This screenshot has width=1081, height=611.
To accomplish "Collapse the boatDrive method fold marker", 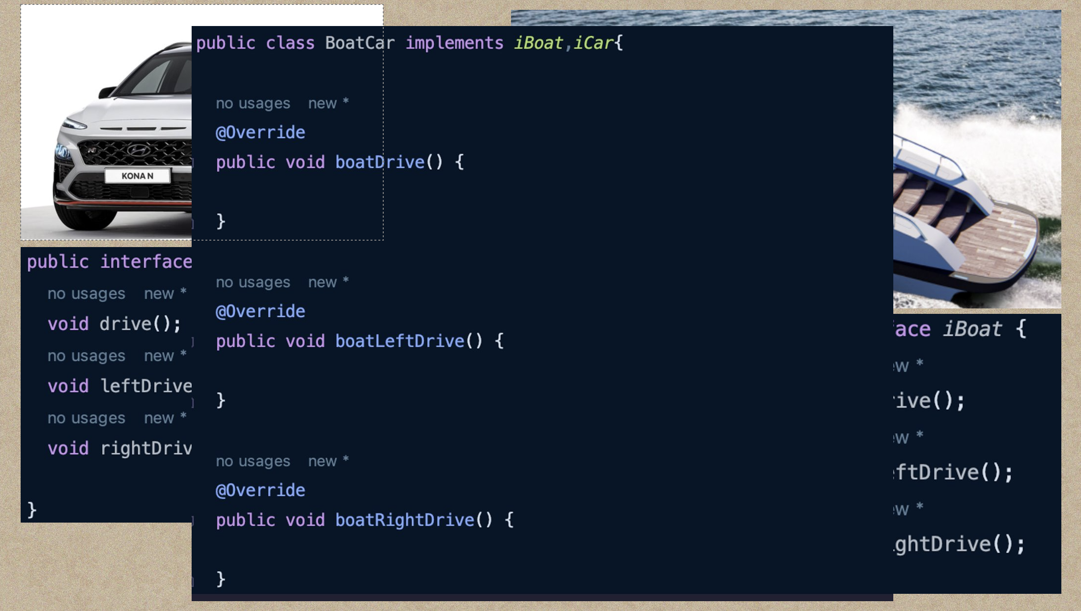I will (x=193, y=163).
